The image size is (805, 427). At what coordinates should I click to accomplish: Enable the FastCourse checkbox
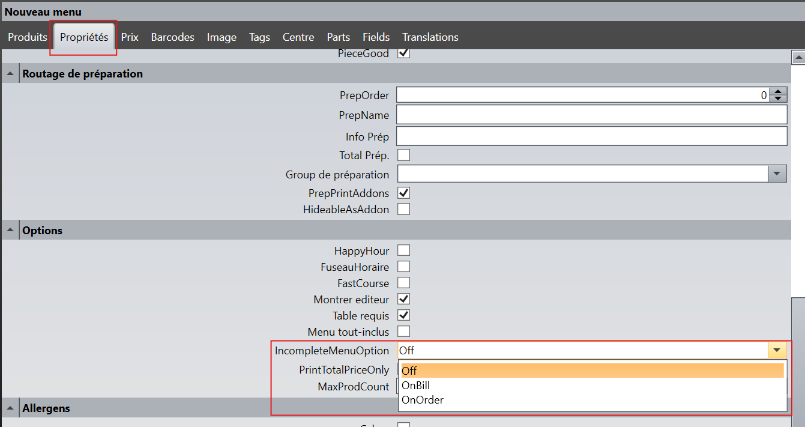pyautogui.click(x=404, y=283)
